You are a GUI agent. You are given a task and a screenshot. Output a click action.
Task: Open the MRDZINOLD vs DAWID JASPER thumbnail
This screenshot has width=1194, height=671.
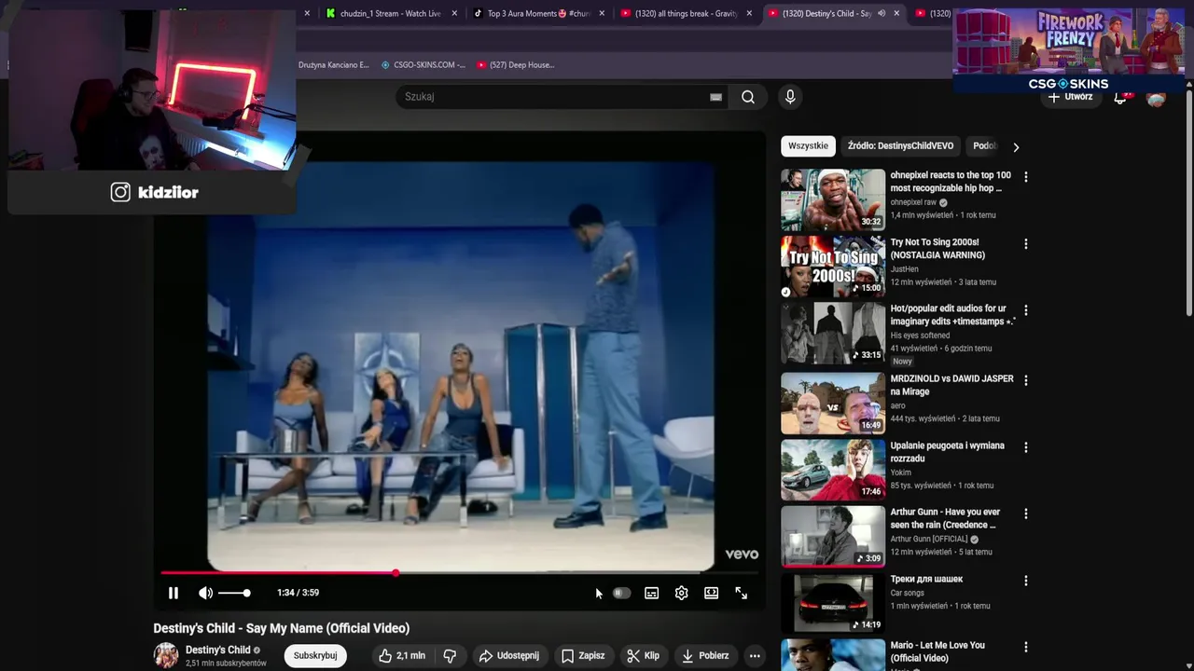833,404
